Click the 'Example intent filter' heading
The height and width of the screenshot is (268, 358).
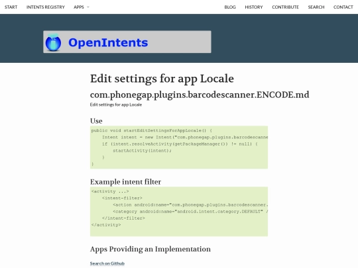pos(125,182)
